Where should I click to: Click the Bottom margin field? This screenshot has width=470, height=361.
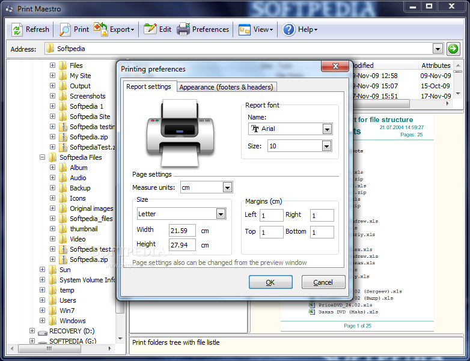pyautogui.click(x=322, y=232)
